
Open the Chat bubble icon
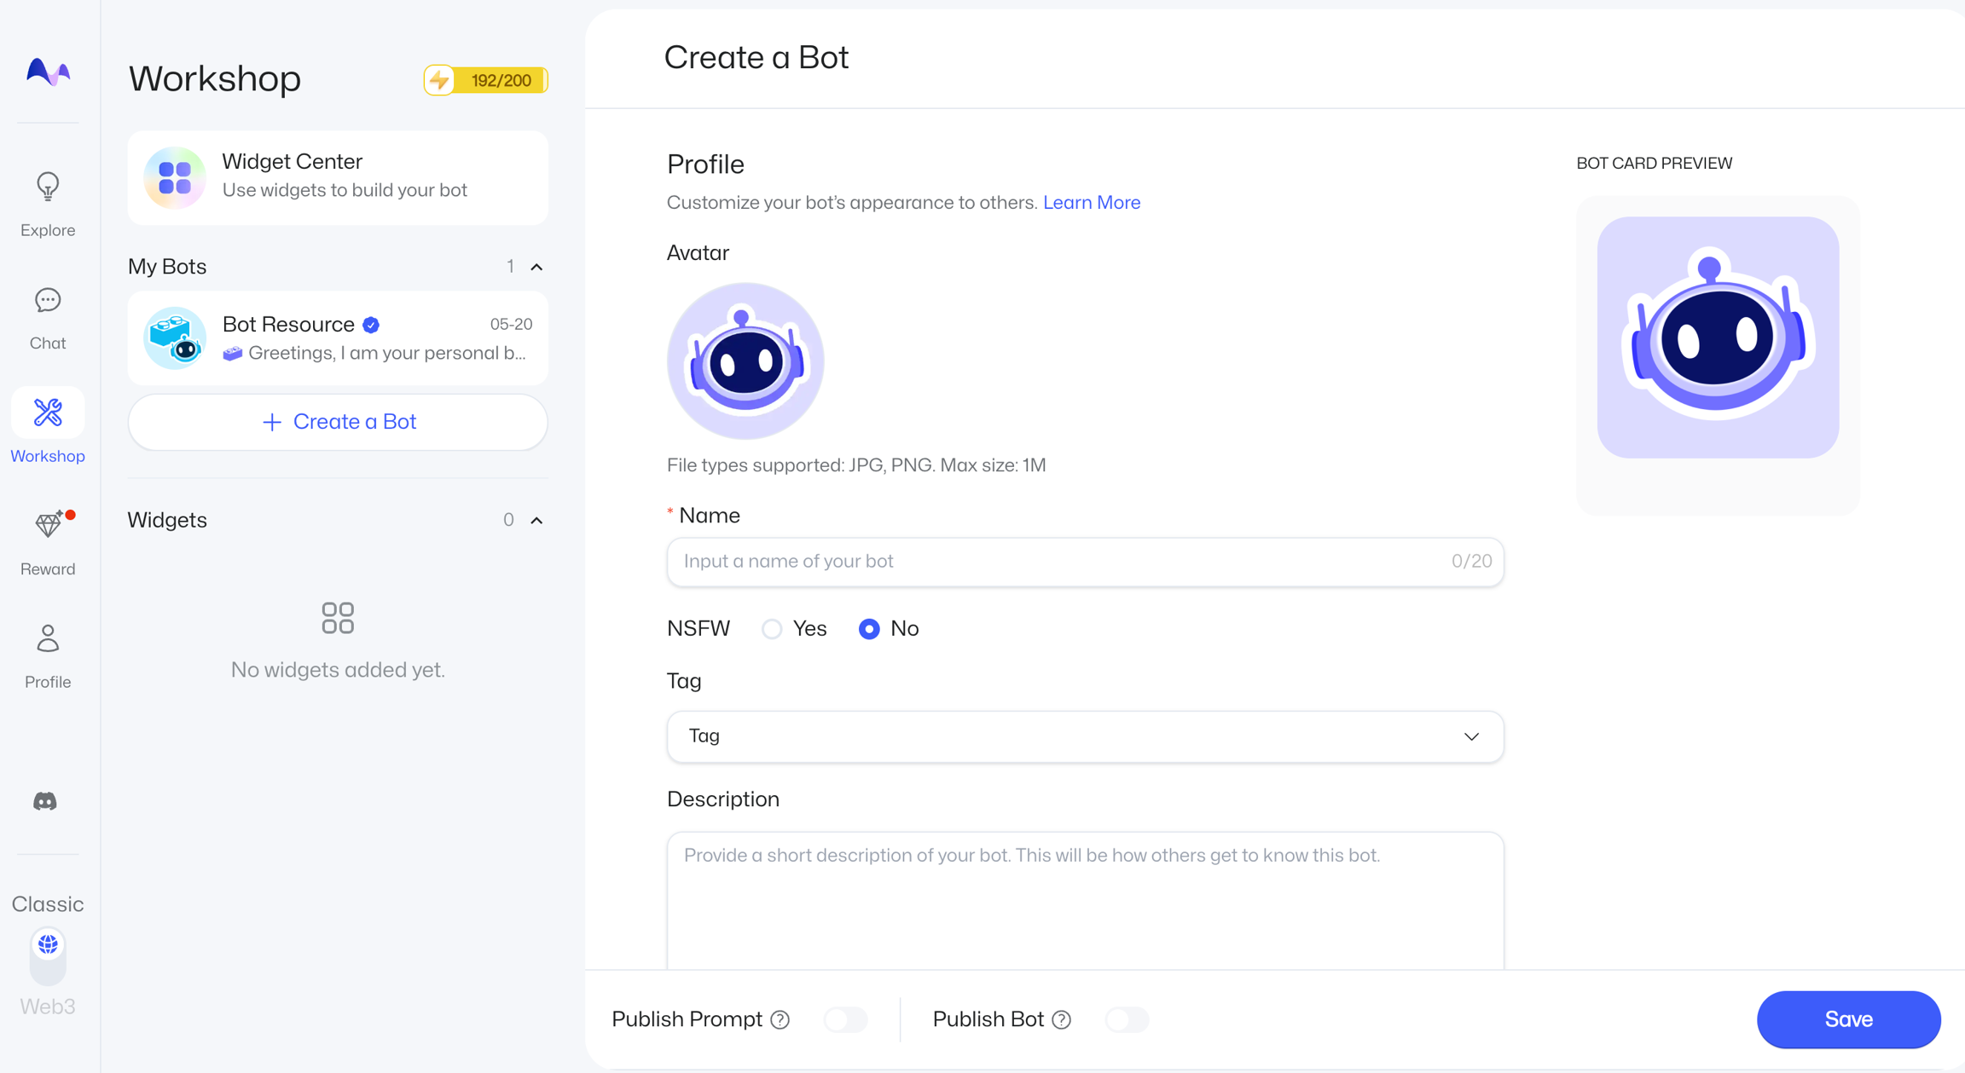(x=48, y=301)
